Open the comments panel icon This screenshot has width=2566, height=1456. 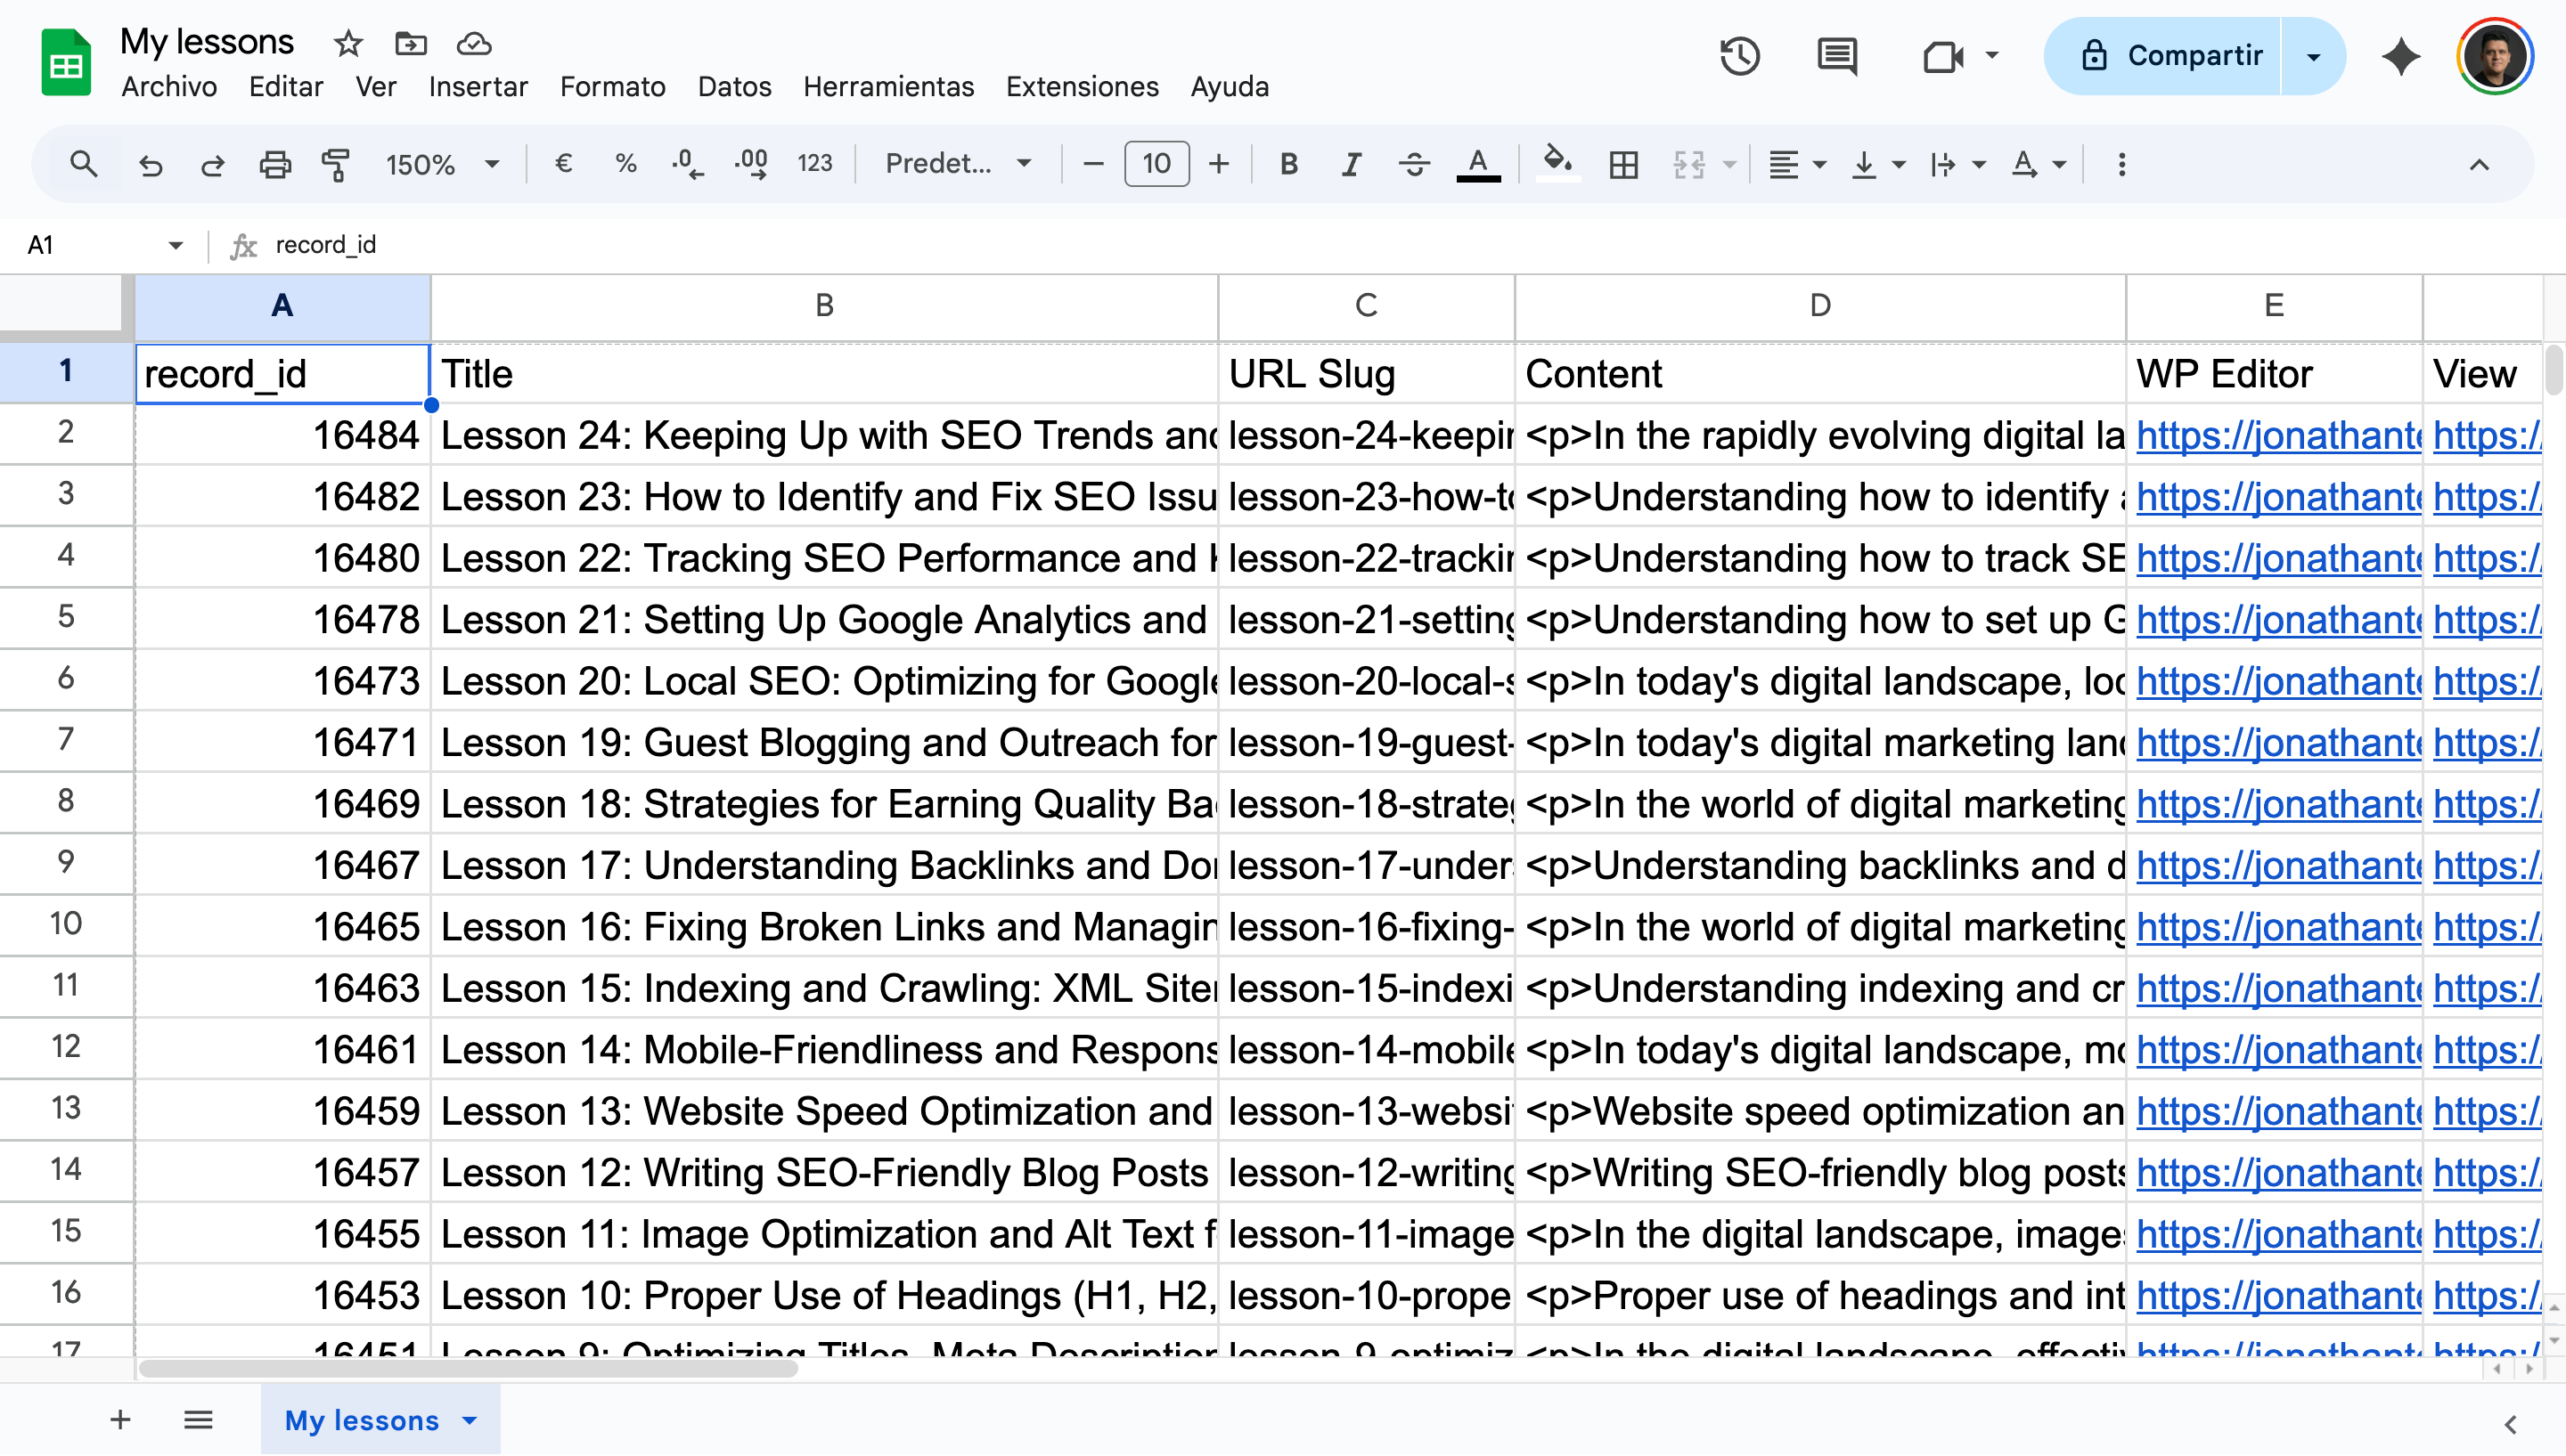click(x=1836, y=56)
